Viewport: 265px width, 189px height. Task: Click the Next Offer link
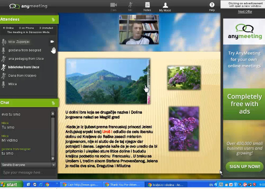point(245,12)
